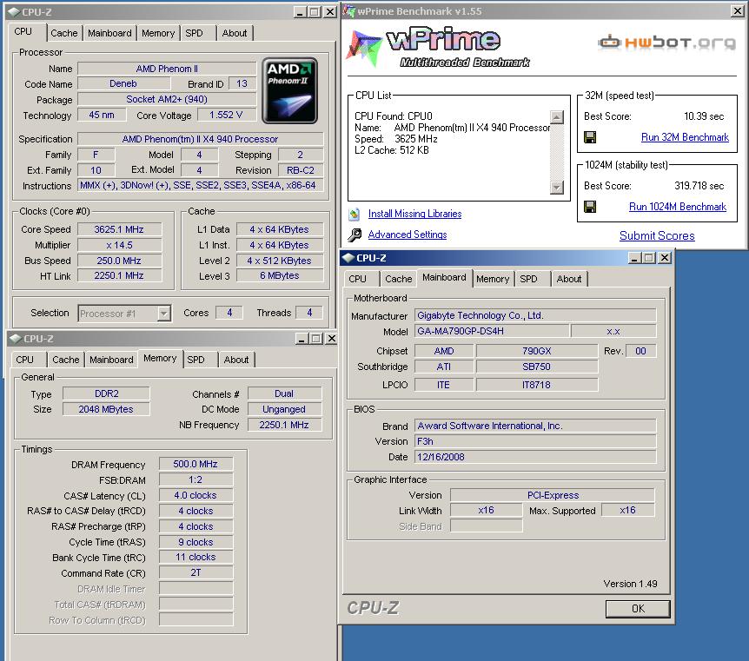
Task: Close the wPrime Benchmark window
Action: pyautogui.click(x=738, y=11)
